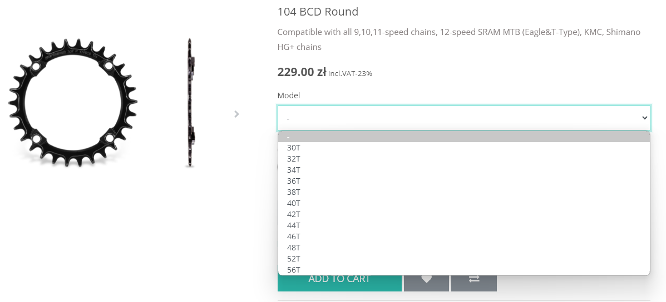This screenshot has width=666, height=302.
Task: Select the blank "-" option in list
Action: 463,137
